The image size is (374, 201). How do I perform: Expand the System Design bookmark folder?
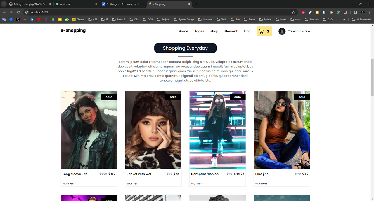pos(184,20)
